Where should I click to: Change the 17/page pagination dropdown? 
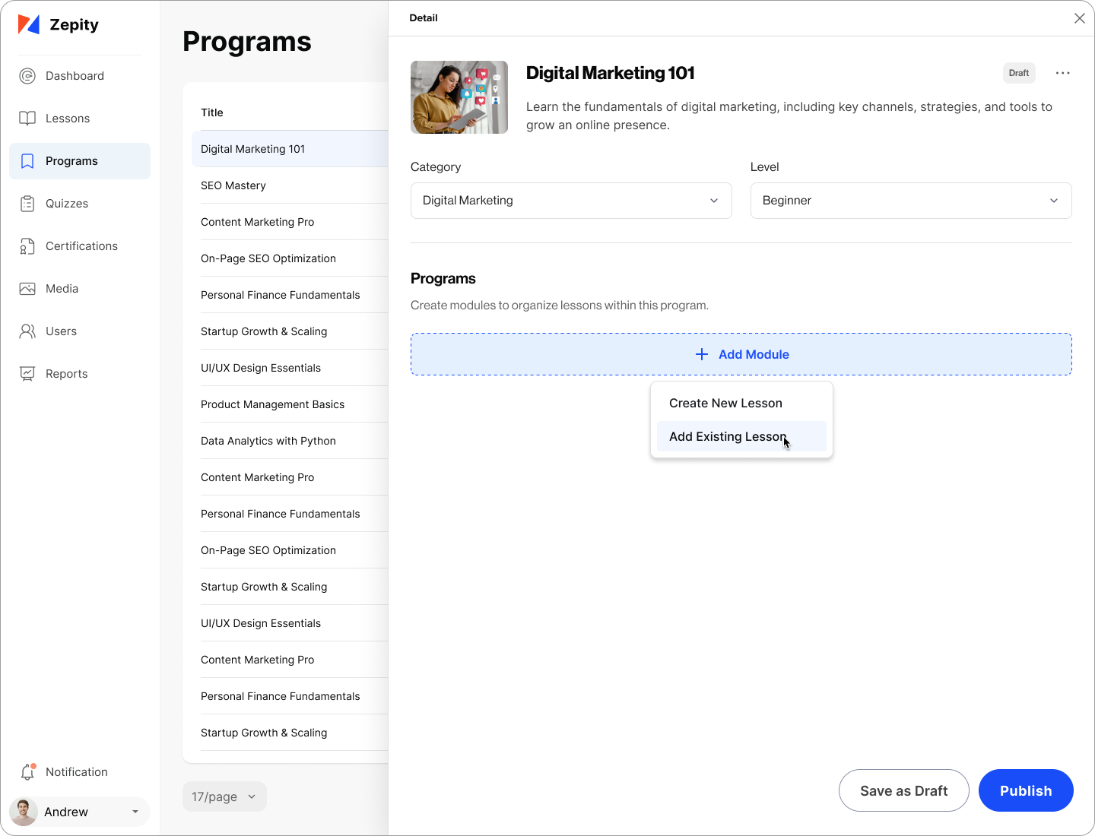click(224, 796)
